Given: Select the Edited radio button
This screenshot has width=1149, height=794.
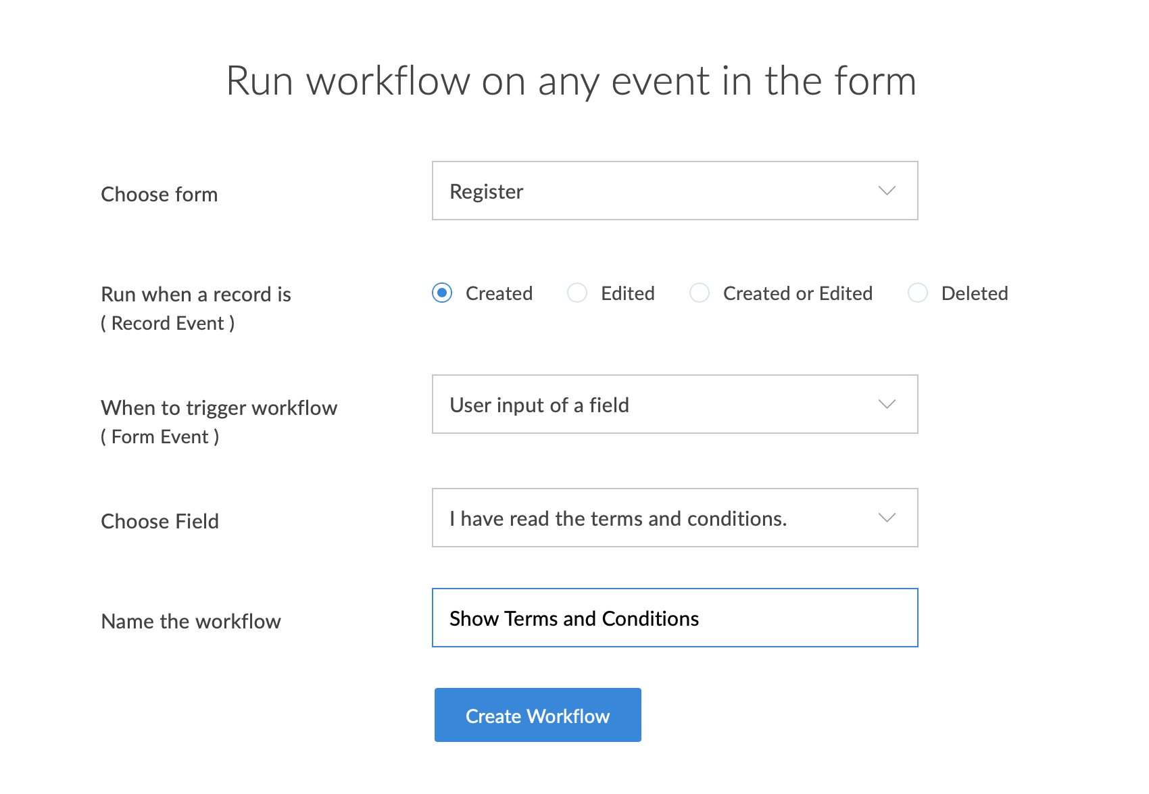Looking at the screenshot, I should click(x=577, y=293).
